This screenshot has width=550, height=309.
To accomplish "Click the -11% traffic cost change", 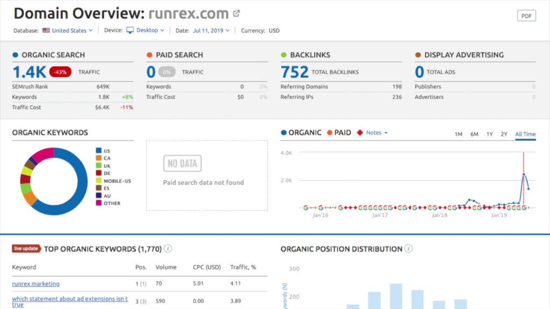I will [127, 107].
